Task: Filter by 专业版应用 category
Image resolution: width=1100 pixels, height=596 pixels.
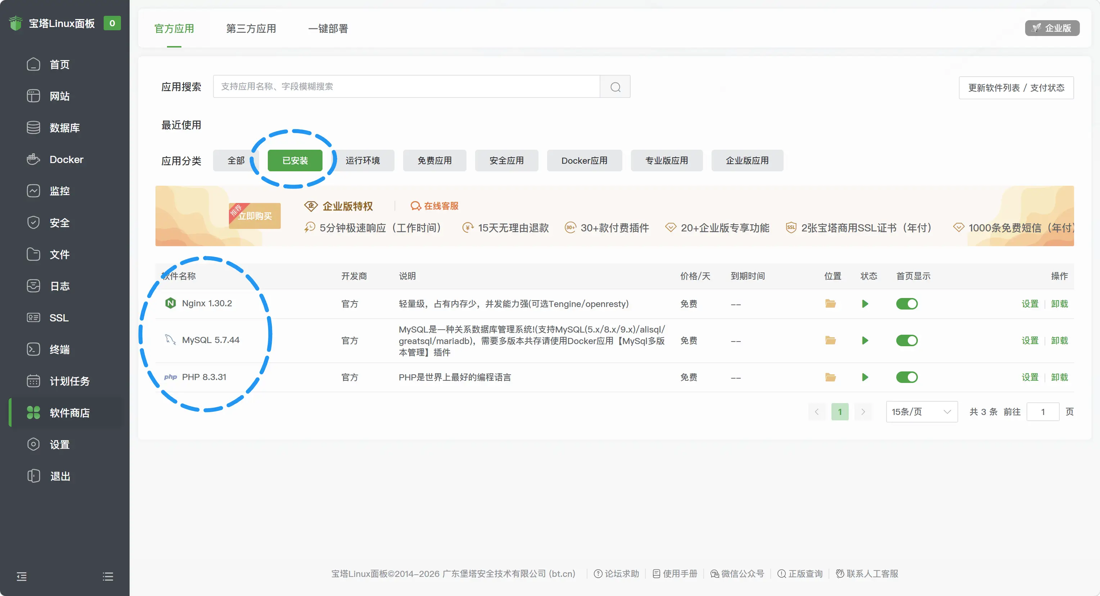Action: coord(667,161)
